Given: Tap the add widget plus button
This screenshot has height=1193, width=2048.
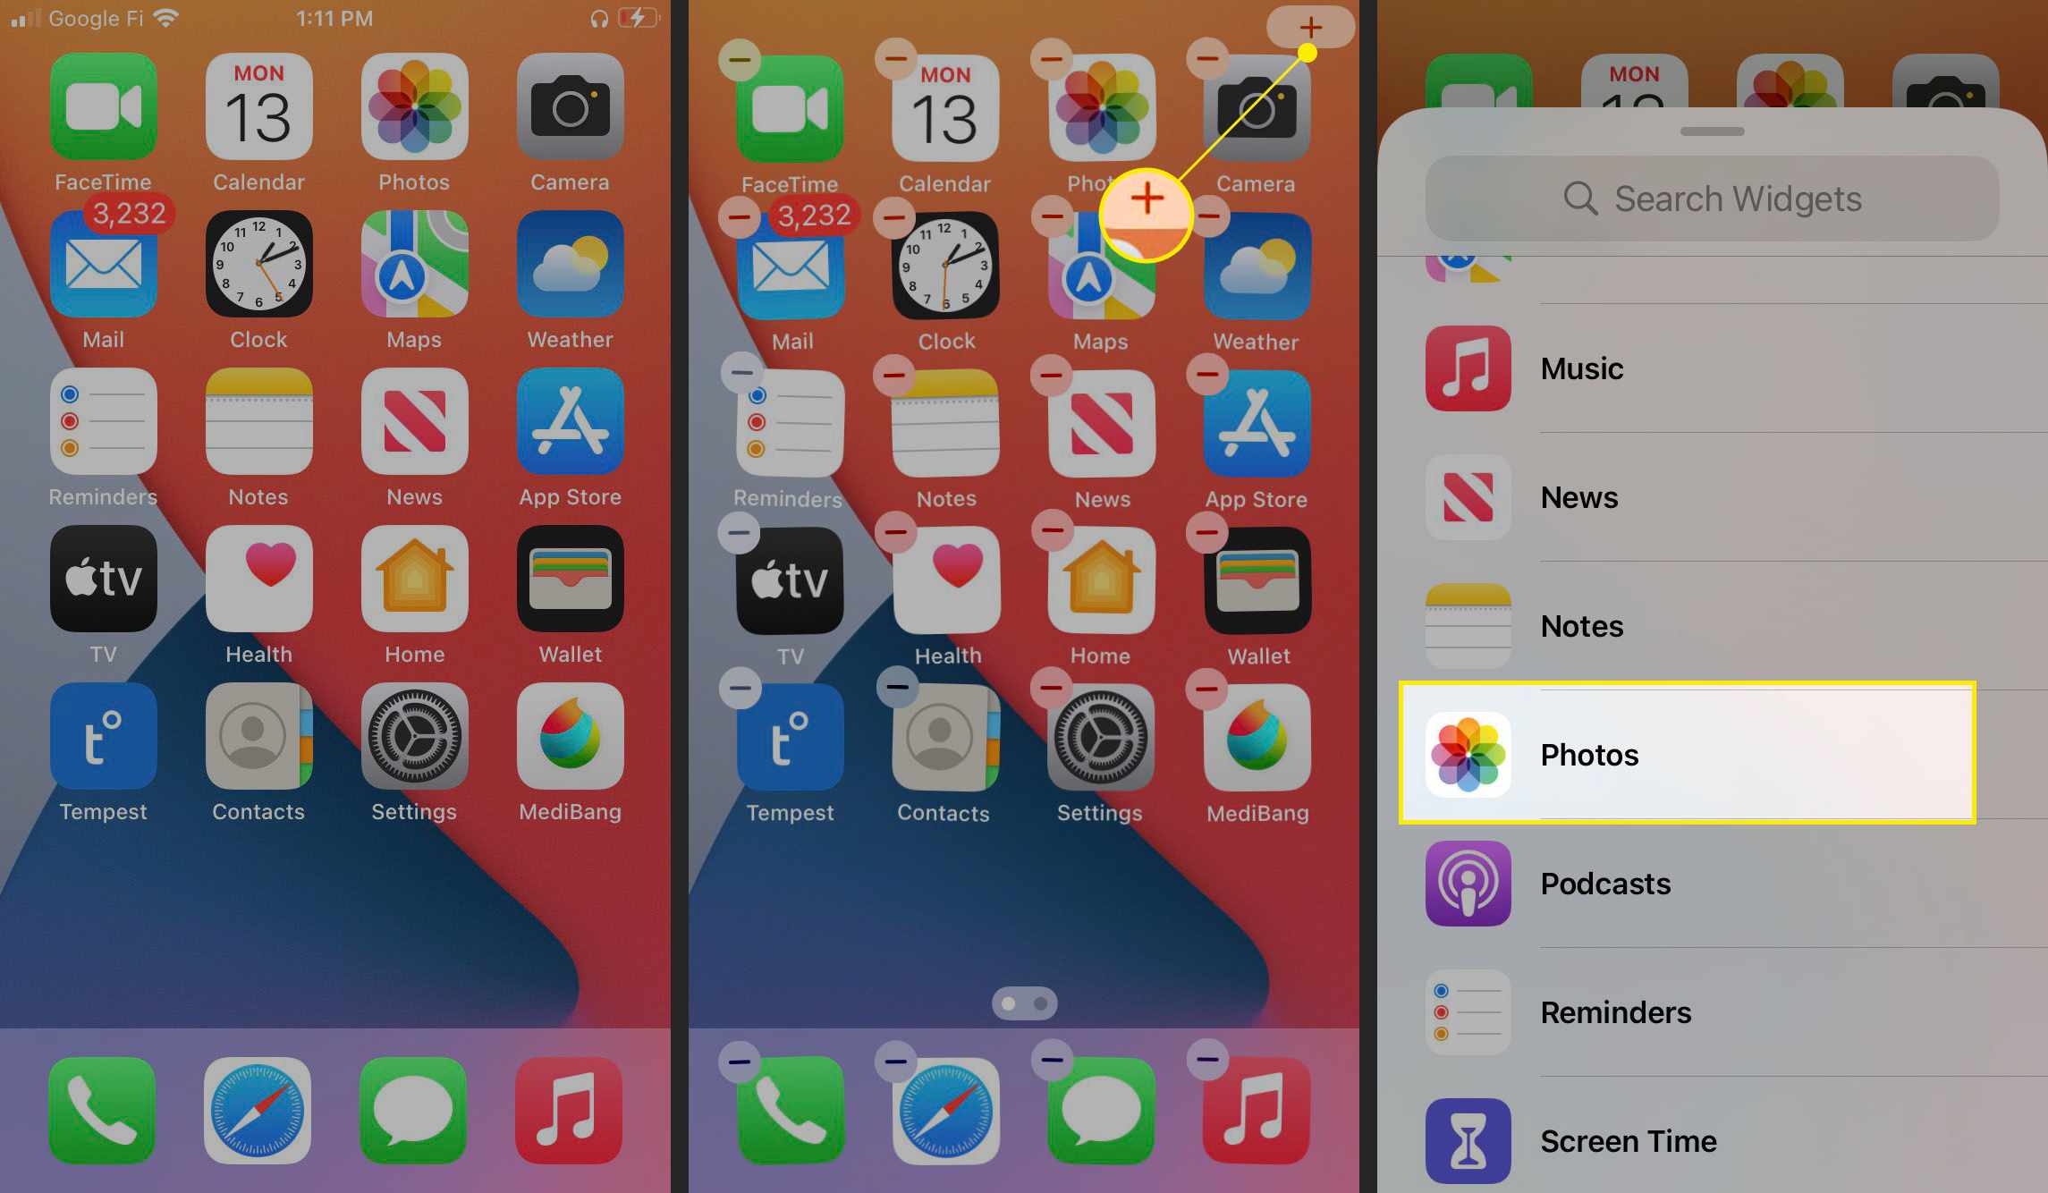Looking at the screenshot, I should [x=1309, y=27].
